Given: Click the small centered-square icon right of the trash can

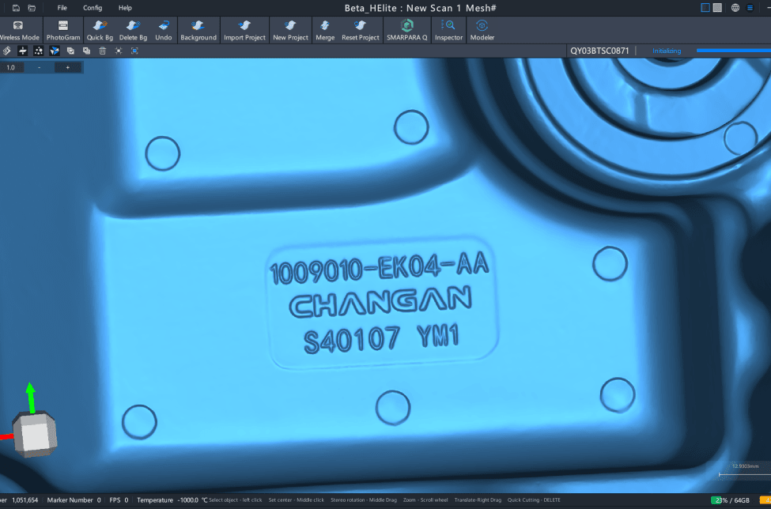Looking at the screenshot, I should 119,51.
